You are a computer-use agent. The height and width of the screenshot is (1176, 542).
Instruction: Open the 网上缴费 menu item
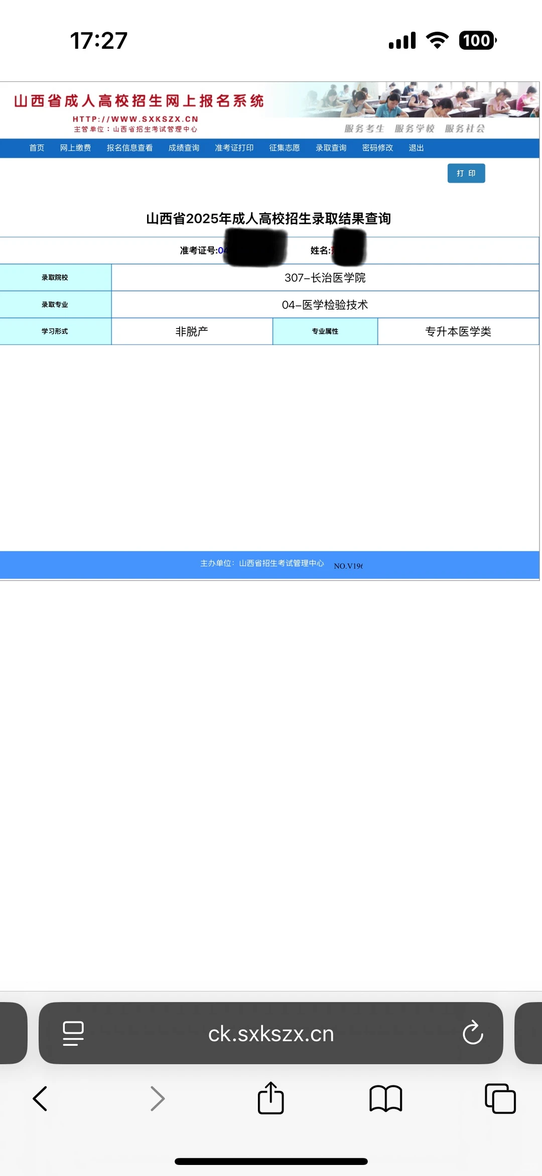tap(75, 148)
